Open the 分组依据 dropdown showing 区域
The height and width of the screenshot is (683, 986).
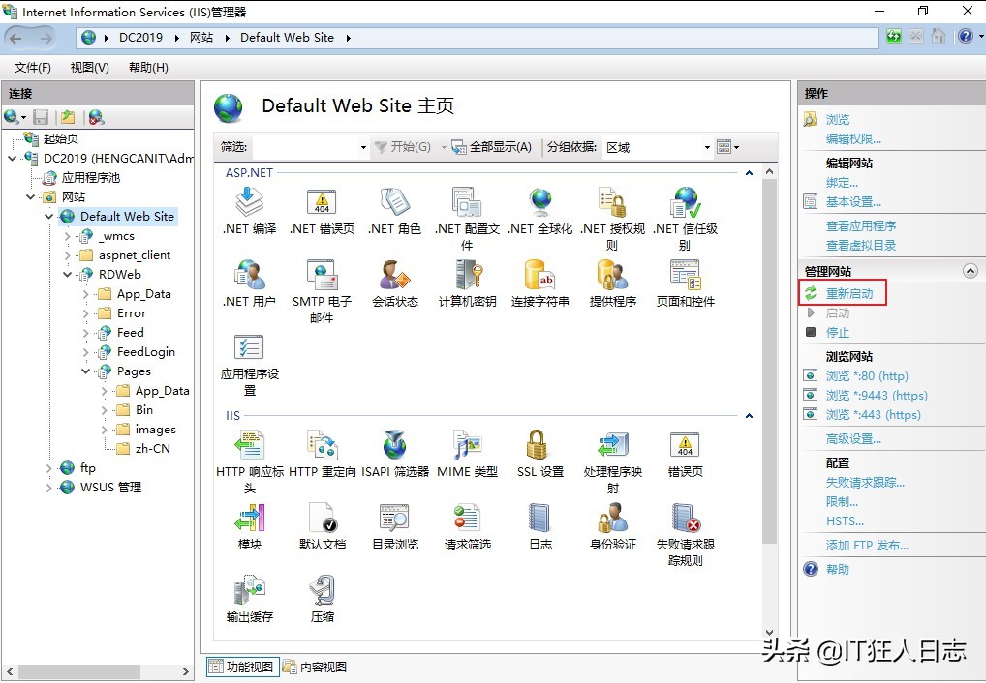coord(657,147)
